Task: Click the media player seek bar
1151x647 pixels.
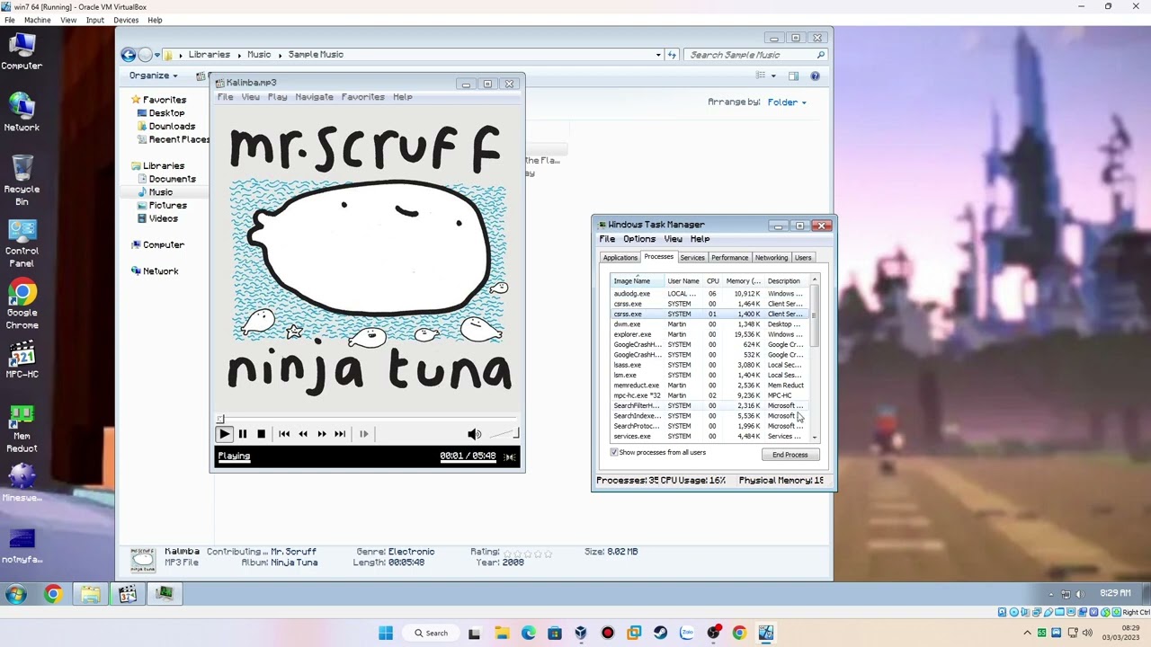Action: pyautogui.click(x=368, y=419)
